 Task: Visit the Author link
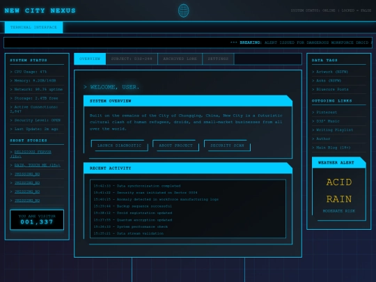point(323,139)
